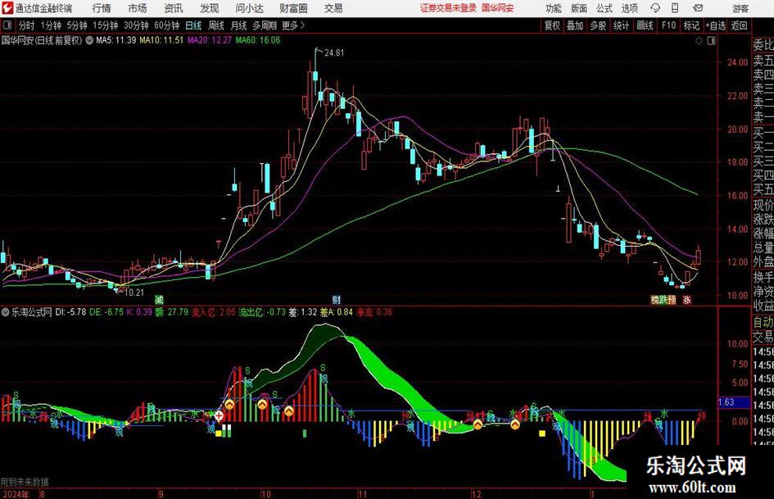Open the 问小达 menu

[x=249, y=8]
